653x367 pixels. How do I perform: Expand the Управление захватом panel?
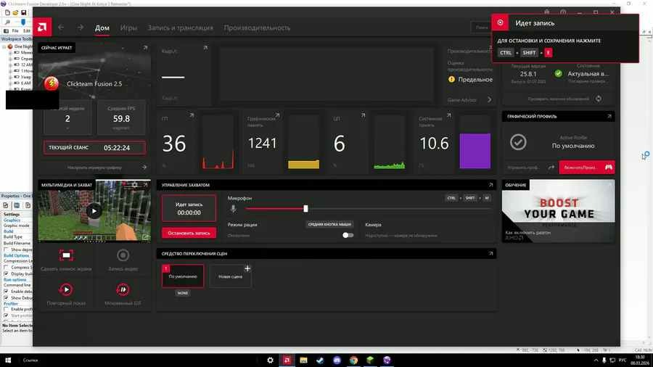point(491,185)
